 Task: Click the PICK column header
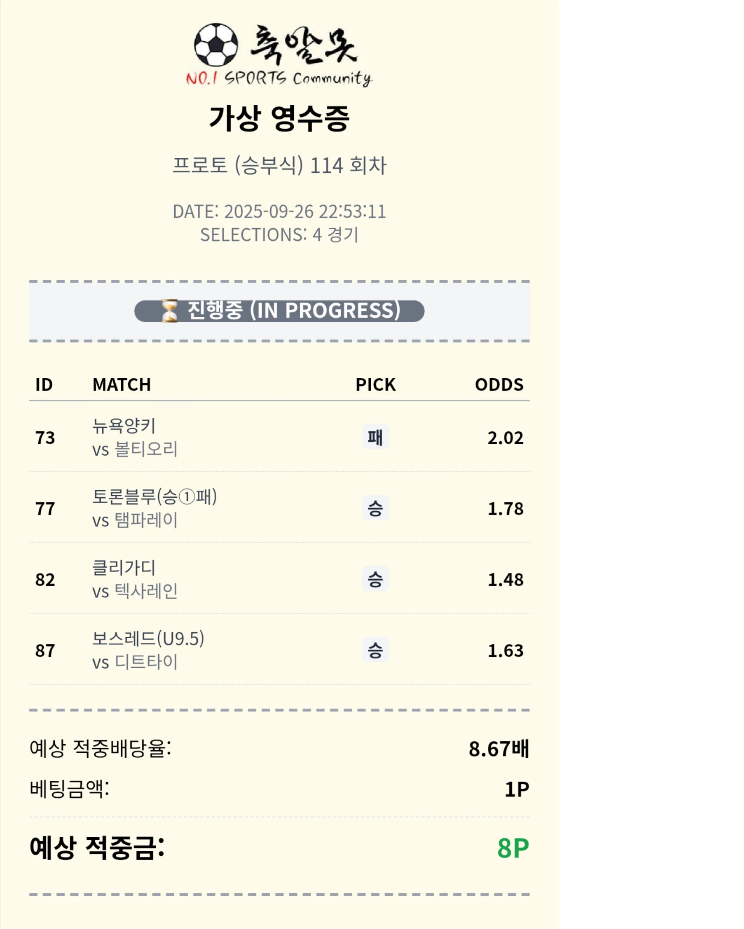click(x=375, y=385)
